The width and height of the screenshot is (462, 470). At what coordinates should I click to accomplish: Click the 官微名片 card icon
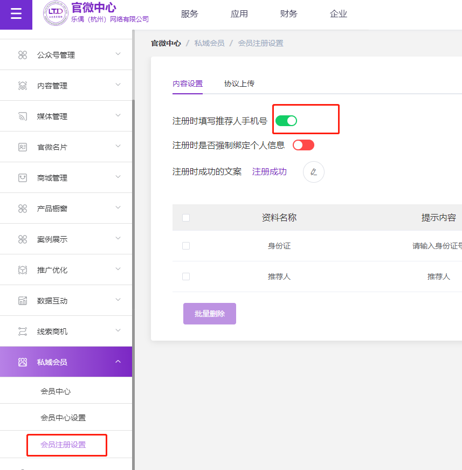coord(23,147)
